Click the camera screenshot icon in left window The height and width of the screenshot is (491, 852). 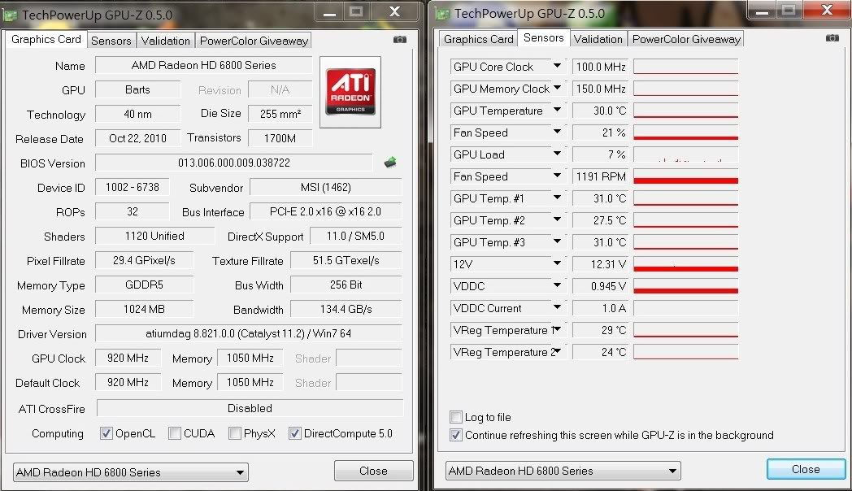(x=399, y=40)
